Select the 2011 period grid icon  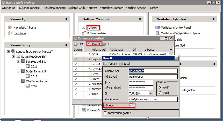[28, 66]
